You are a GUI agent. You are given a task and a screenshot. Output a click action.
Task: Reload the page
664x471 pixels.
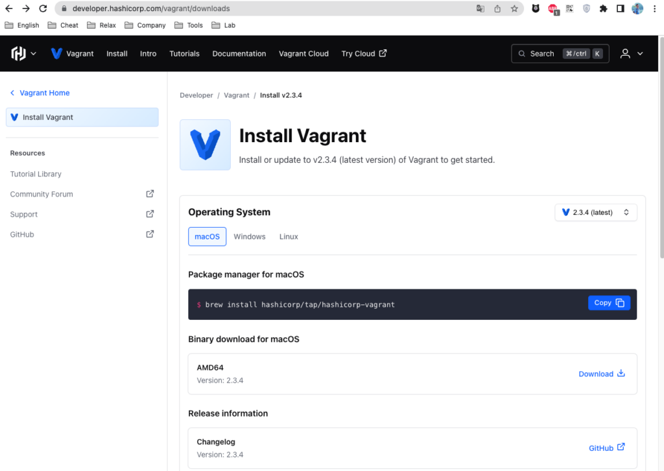tap(43, 8)
